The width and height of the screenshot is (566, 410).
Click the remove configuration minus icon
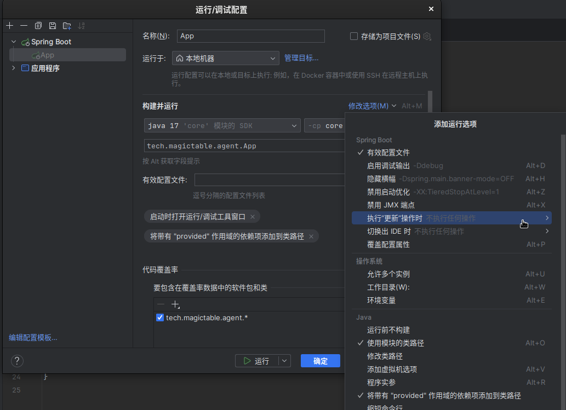coord(24,26)
